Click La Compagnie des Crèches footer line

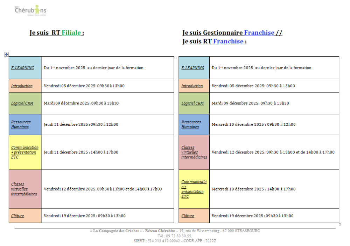(x=175, y=231)
